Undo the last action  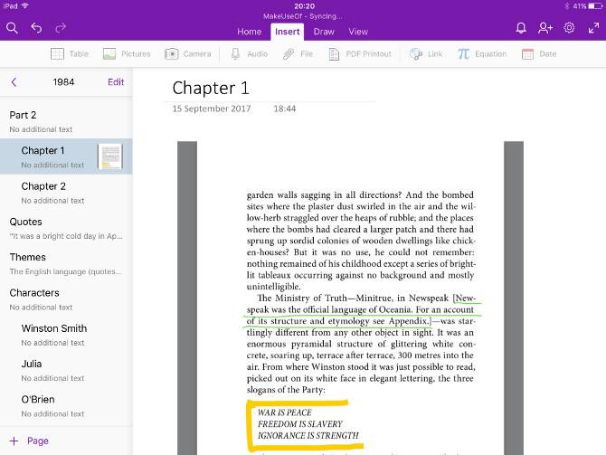click(x=36, y=28)
